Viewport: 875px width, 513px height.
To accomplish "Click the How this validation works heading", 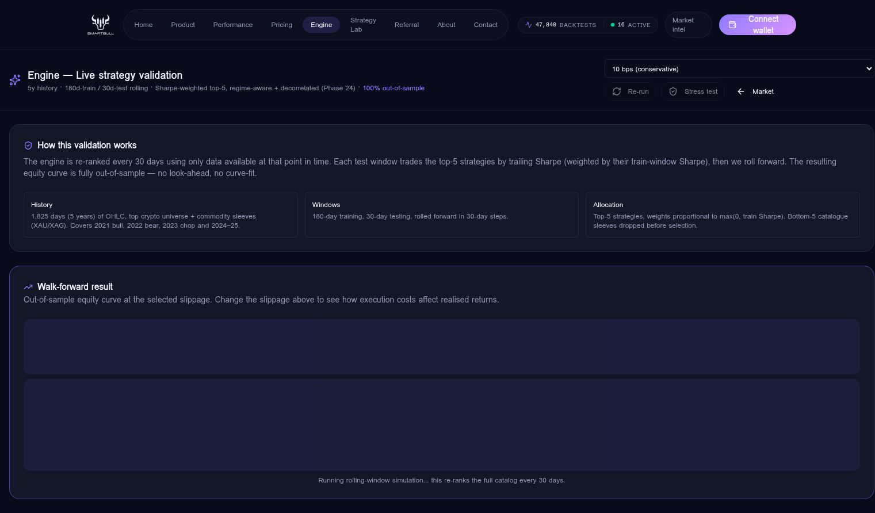I will click(87, 146).
